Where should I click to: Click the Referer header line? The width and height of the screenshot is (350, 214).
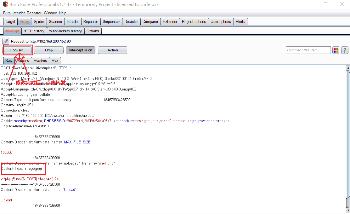(x=48, y=116)
